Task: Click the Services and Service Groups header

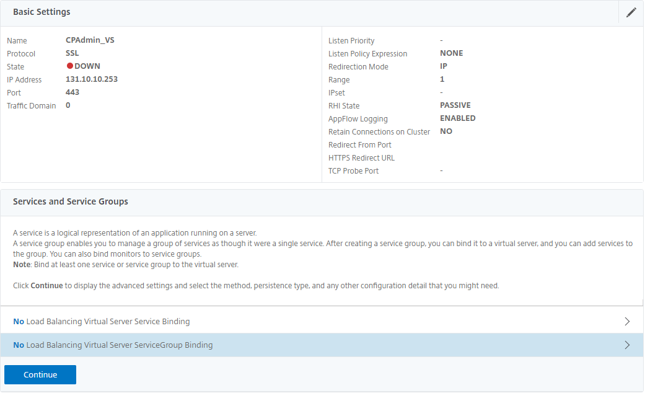Action: tap(71, 201)
